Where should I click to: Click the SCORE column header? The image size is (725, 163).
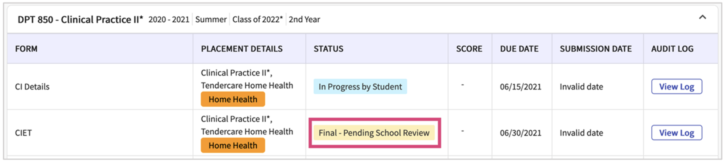[x=469, y=49]
